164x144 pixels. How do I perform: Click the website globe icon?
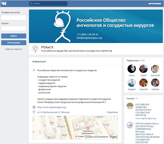[x=34, y=107]
